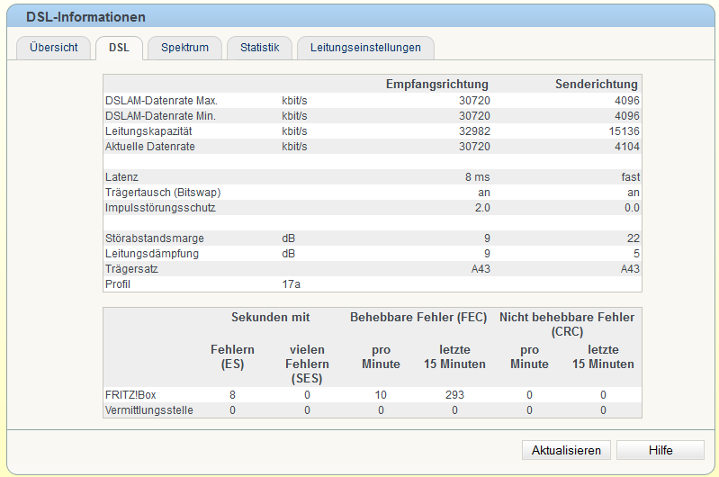Screen dimensions: 719x477
Task: Click the Behebbare Fehler (FEC) header
Action: click(418, 318)
